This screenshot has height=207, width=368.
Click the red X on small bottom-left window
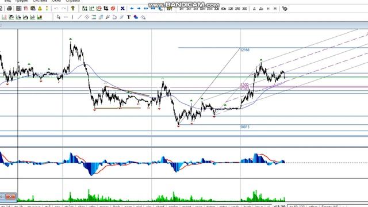click(10, 197)
